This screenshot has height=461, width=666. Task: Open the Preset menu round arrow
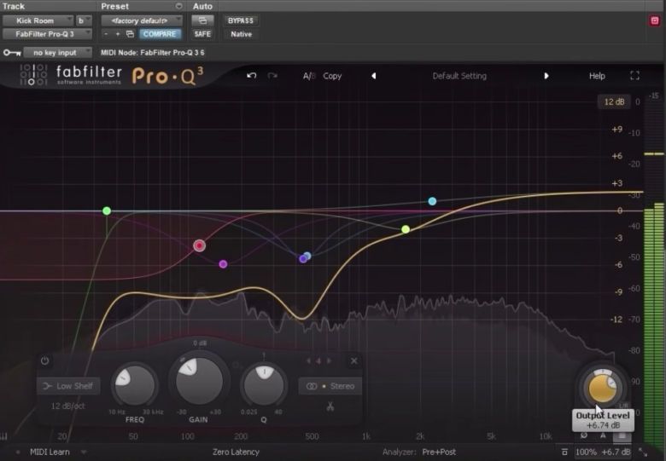(x=178, y=6)
